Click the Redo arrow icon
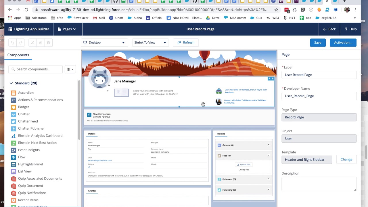This screenshot has width=368, height=207. (x=20, y=43)
